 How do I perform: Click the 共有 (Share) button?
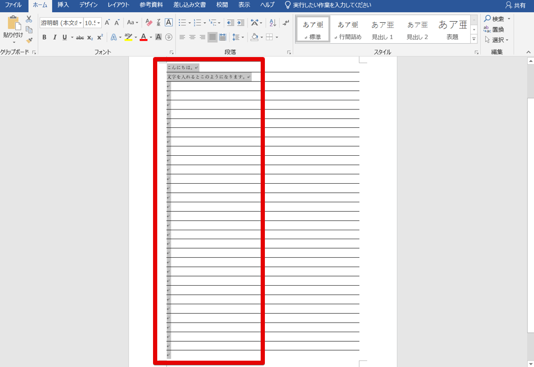coord(515,5)
